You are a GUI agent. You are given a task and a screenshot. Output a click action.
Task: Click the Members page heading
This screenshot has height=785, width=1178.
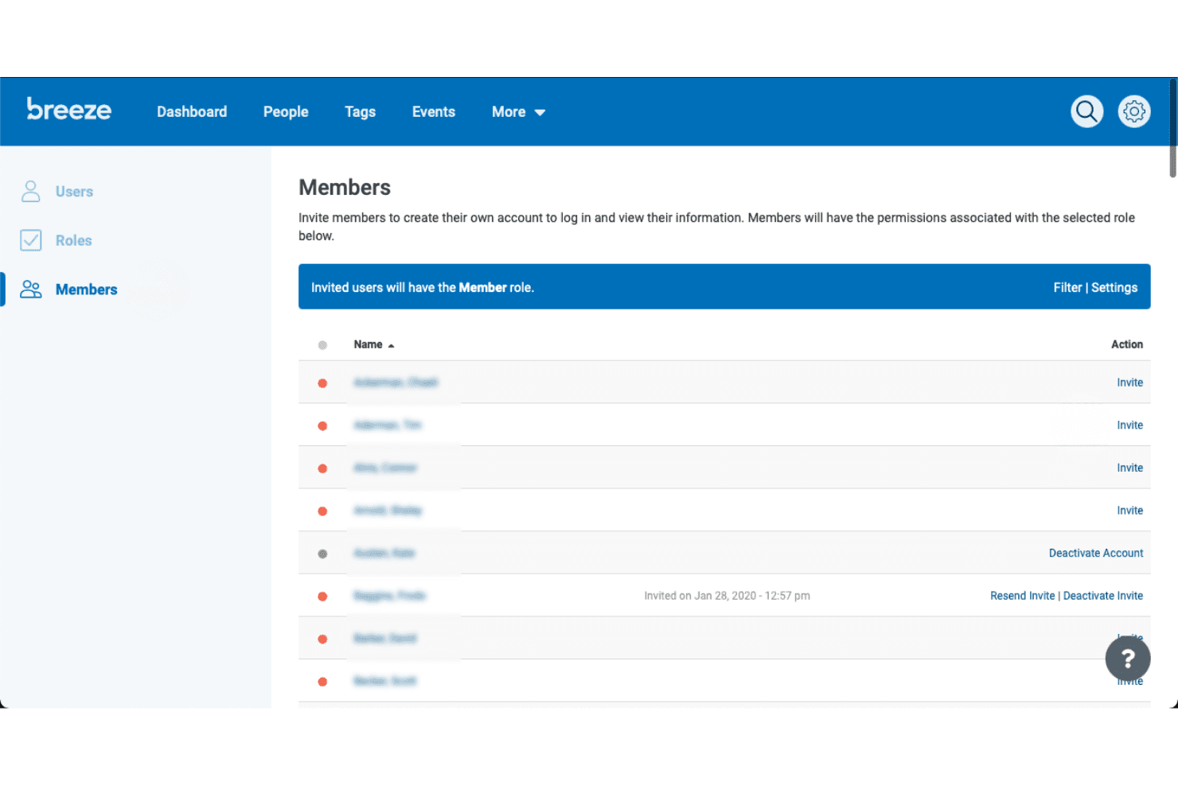coord(345,188)
